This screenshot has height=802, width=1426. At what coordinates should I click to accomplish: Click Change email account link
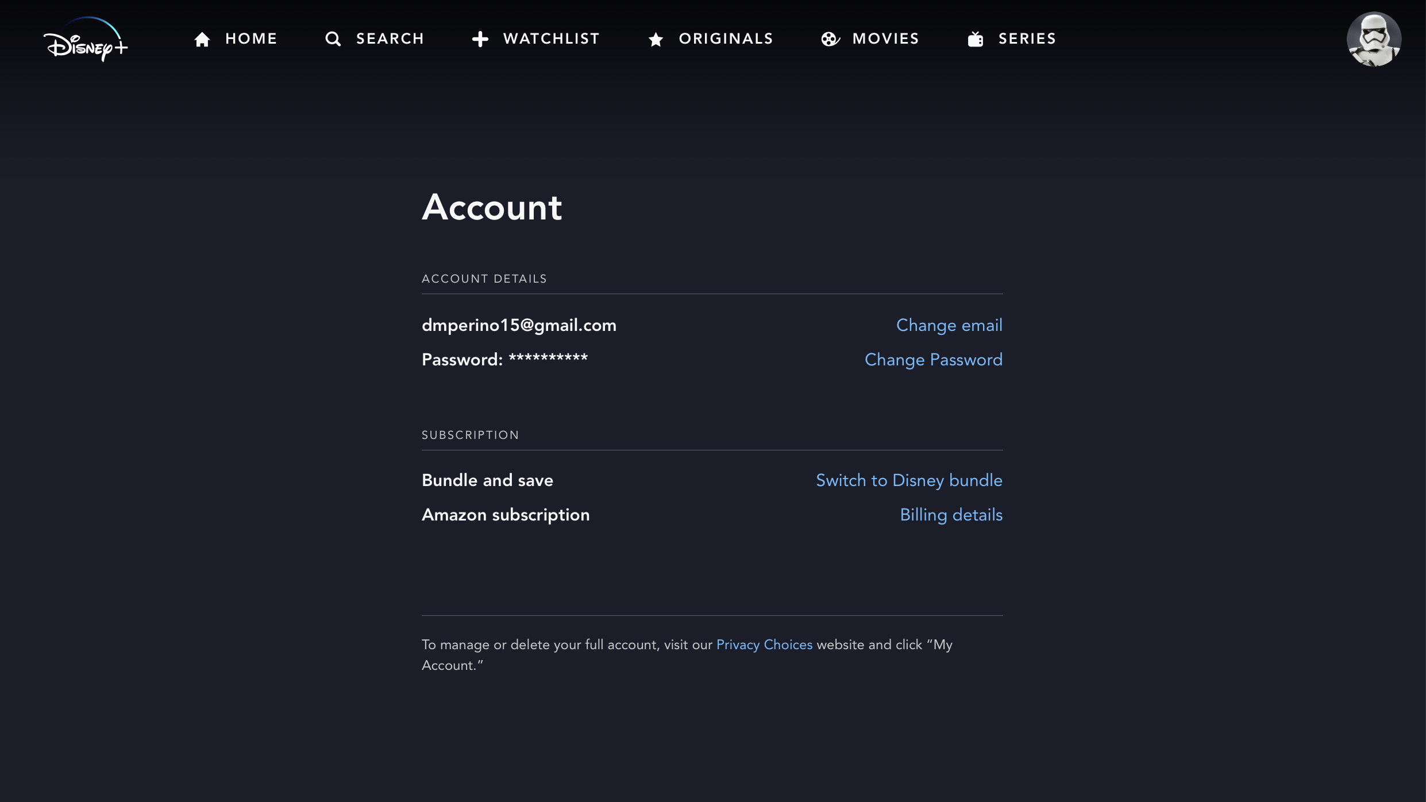[949, 325]
